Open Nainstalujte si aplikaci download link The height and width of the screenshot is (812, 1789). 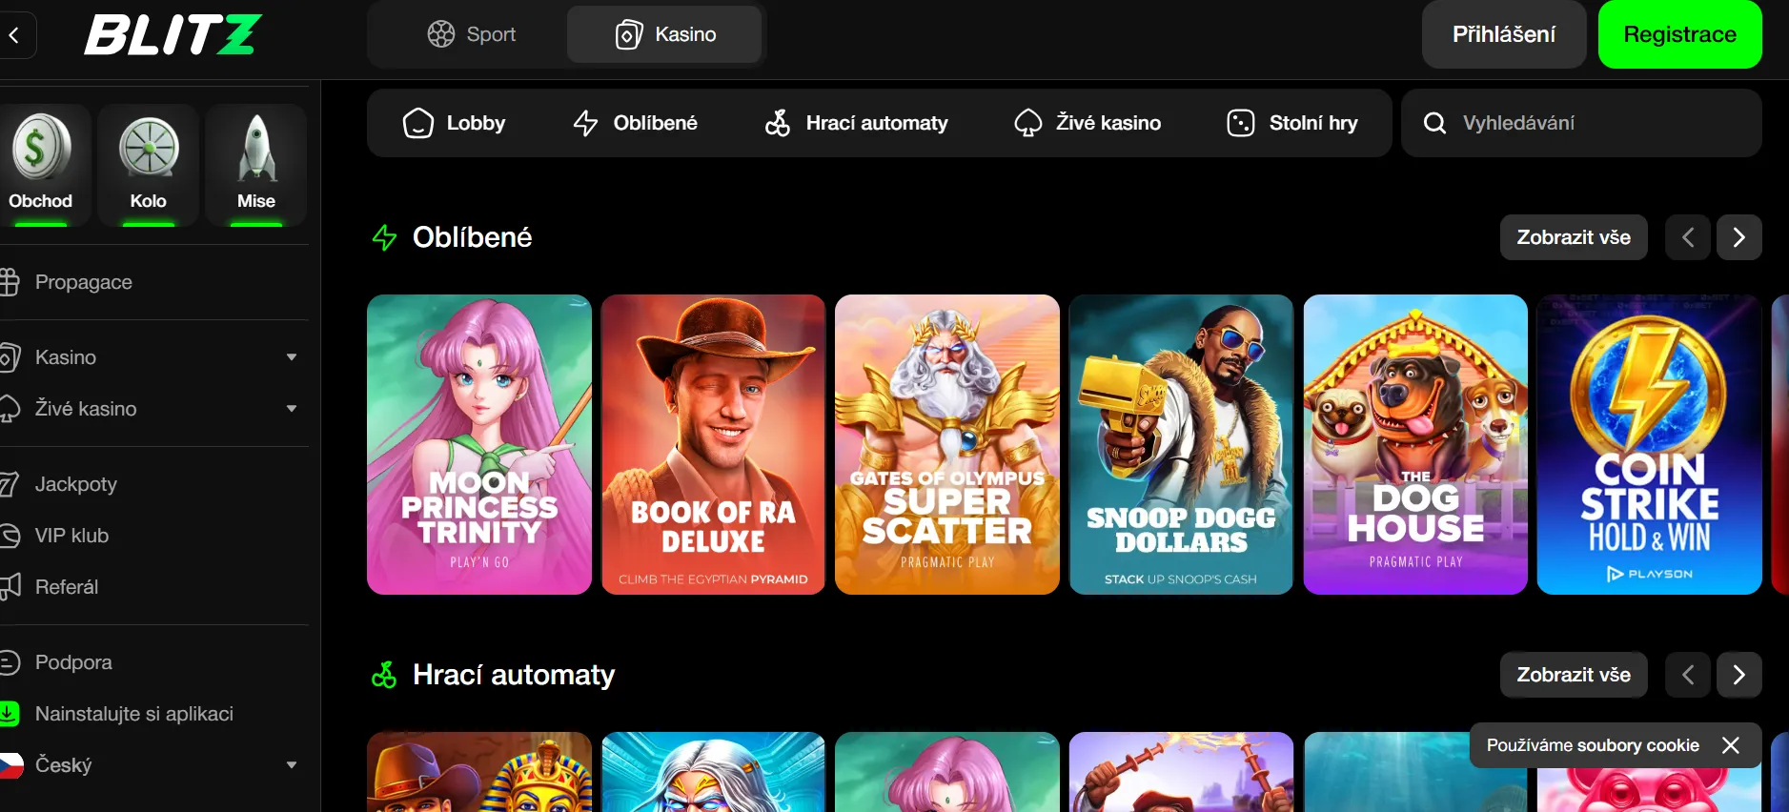pyautogui.click(x=133, y=714)
